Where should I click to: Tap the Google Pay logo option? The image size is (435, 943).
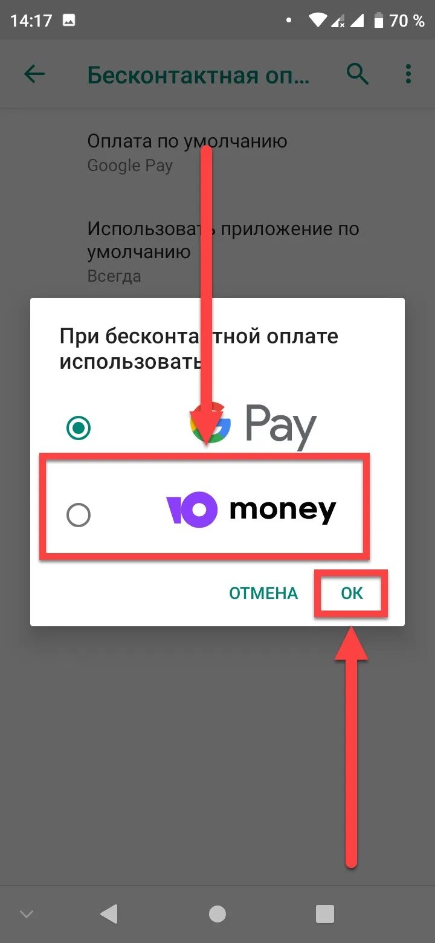click(253, 426)
